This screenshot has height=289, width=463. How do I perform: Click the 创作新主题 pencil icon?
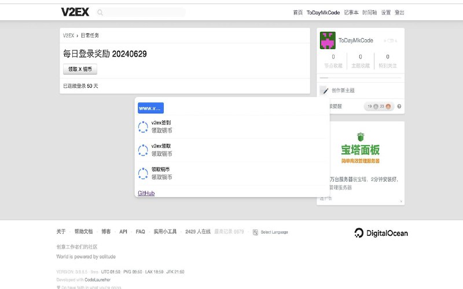click(324, 90)
